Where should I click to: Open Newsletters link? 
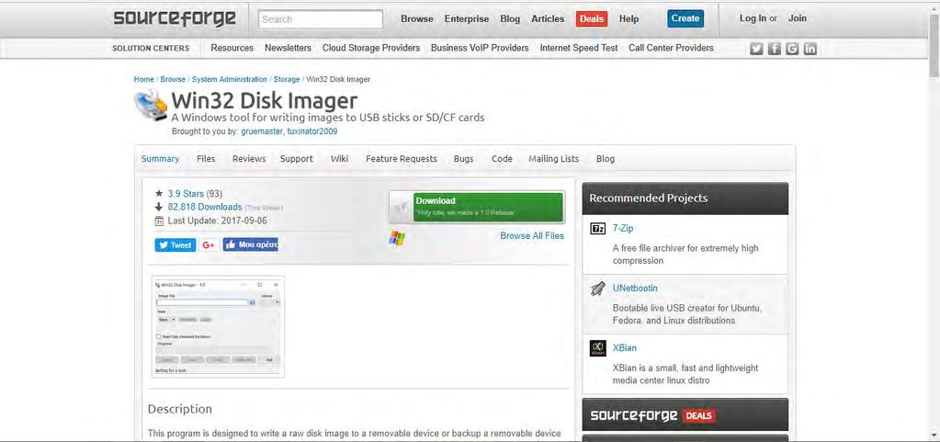pyautogui.click(x=288, y=48)
